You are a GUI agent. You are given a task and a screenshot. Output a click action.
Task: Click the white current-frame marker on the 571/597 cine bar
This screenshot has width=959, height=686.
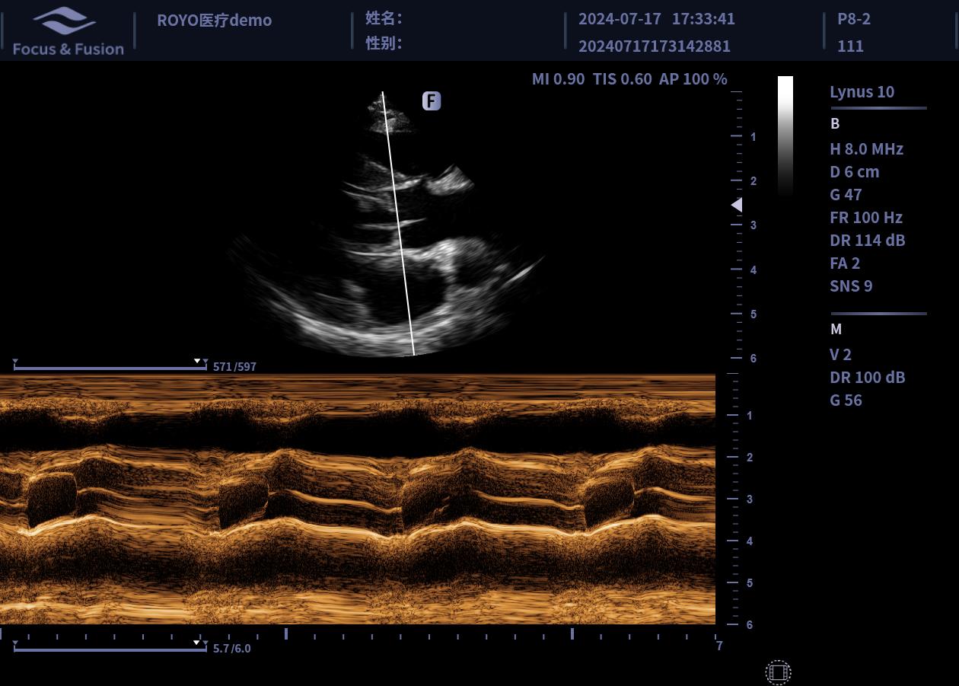(x=197, y=361)
